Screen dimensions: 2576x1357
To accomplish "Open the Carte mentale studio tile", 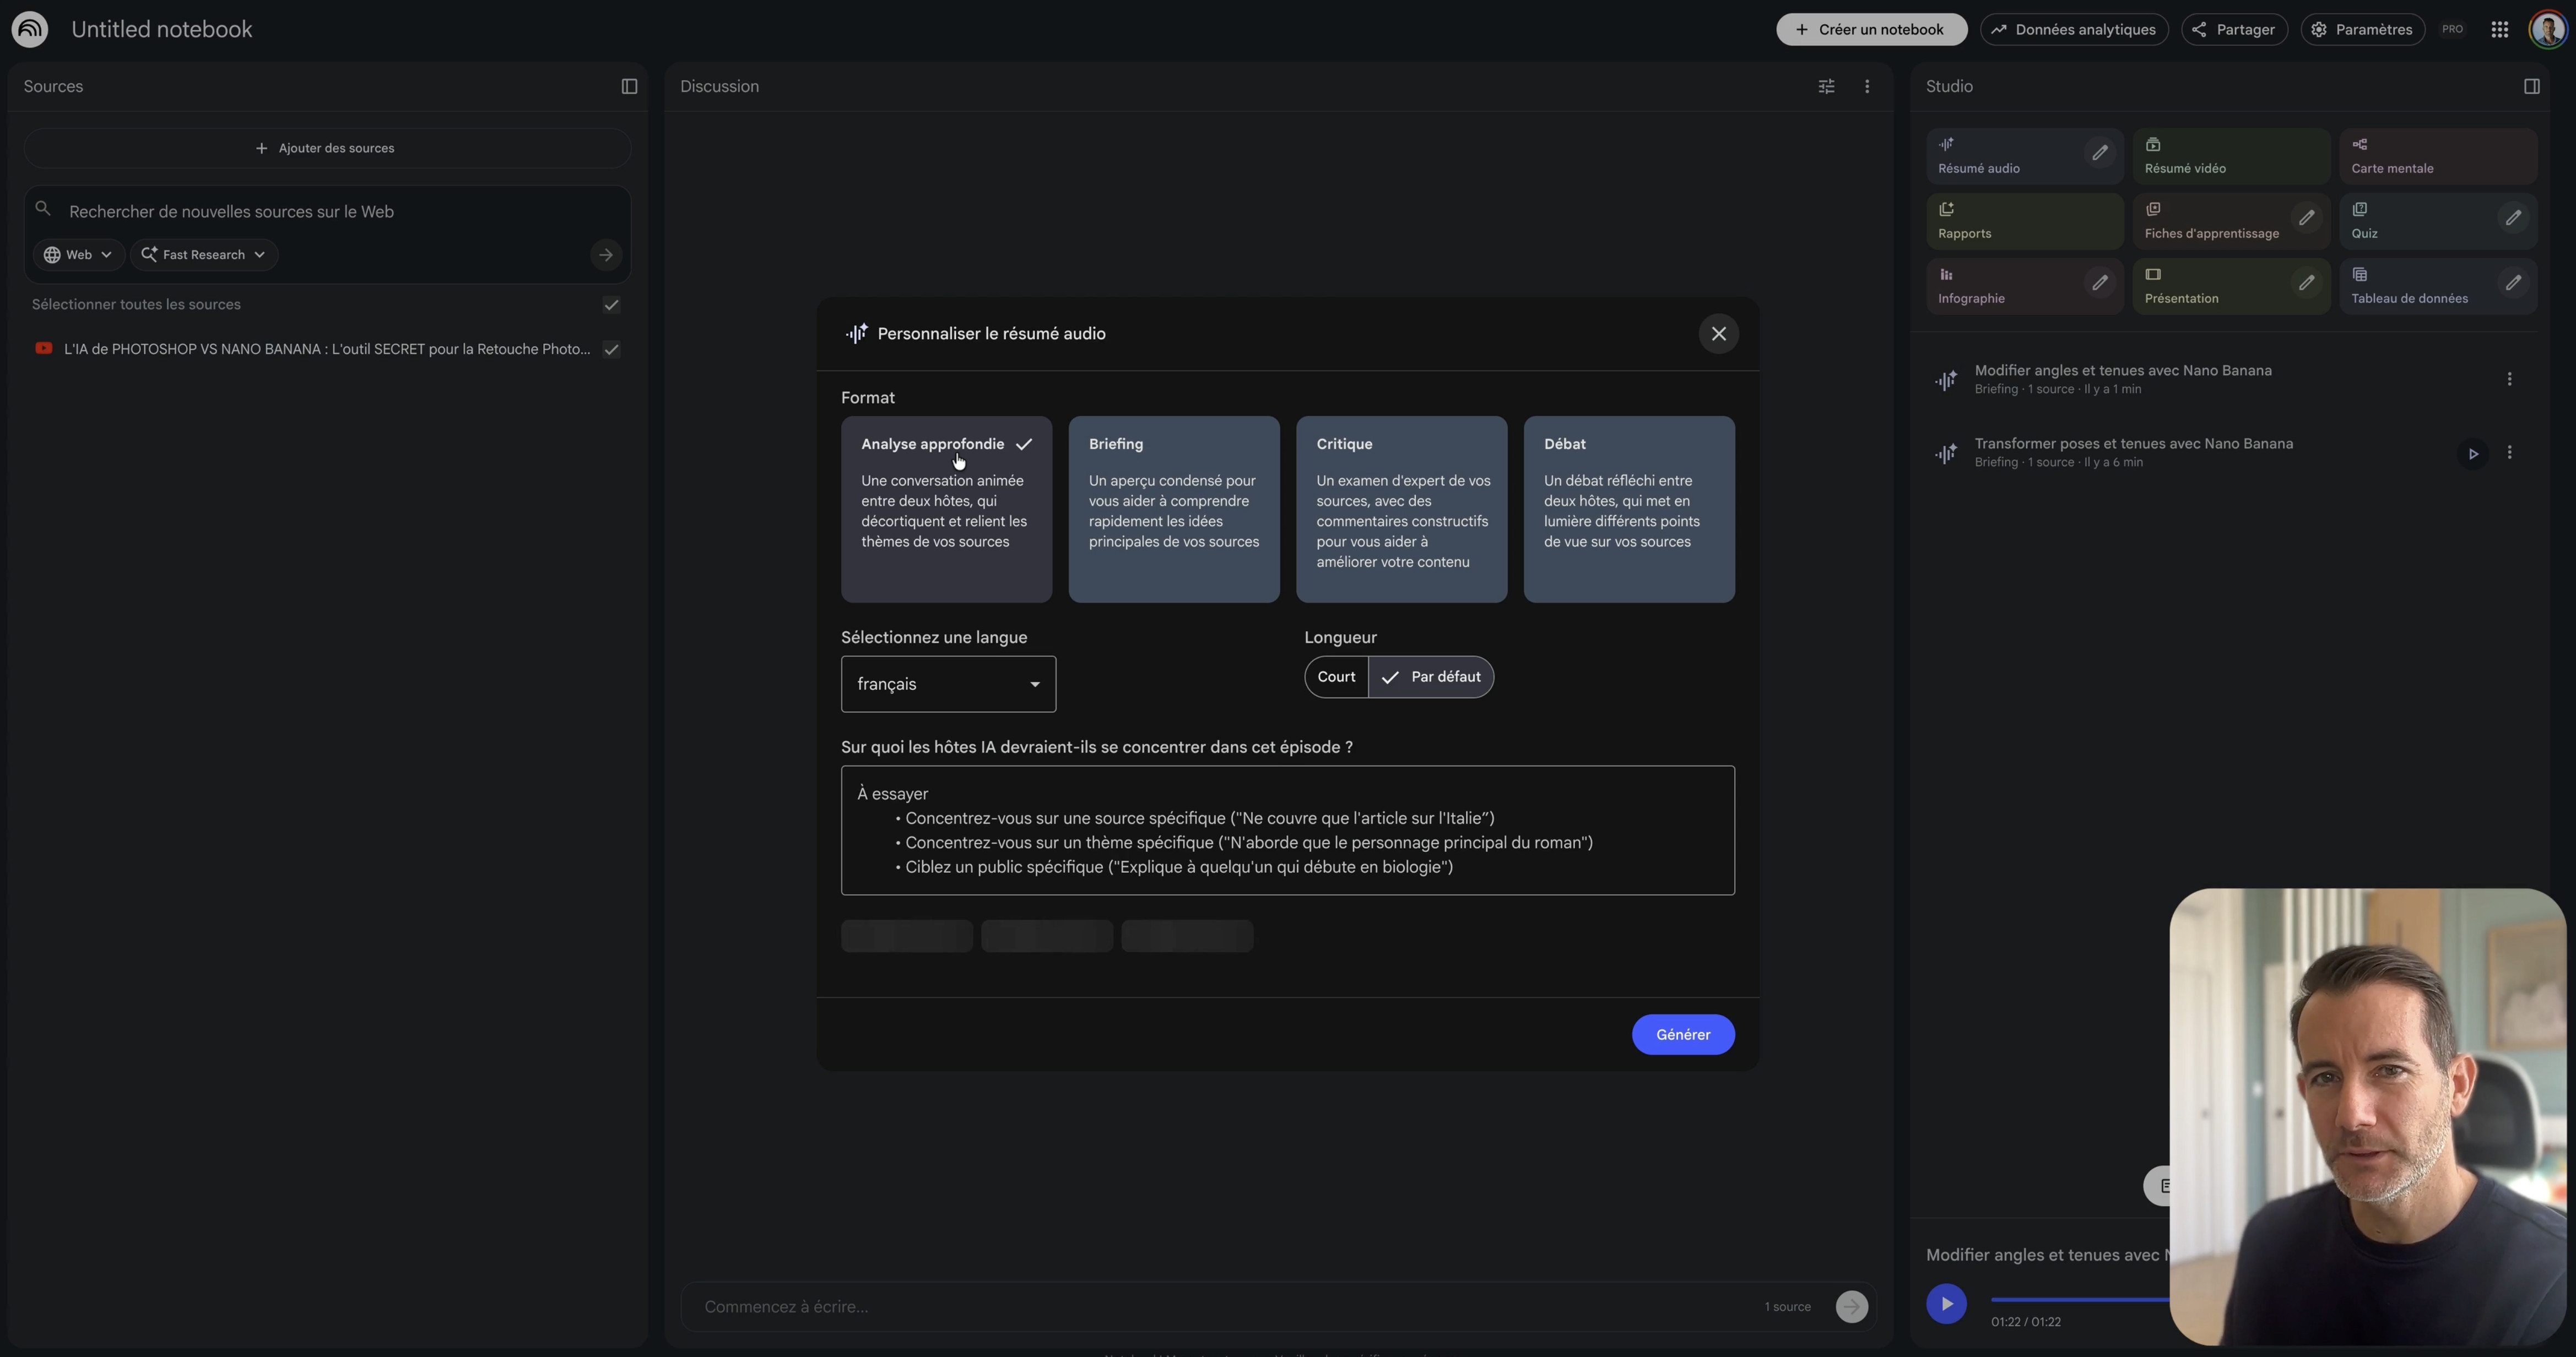I will tap(2436, 156).
